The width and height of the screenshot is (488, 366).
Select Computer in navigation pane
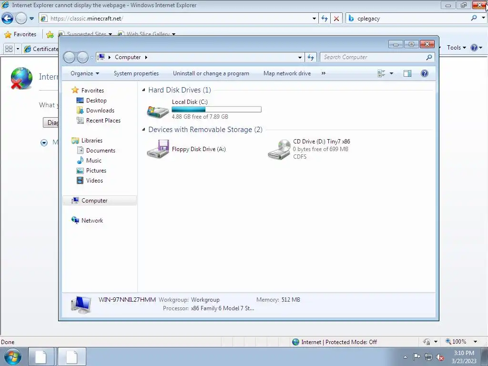point(100,201)
